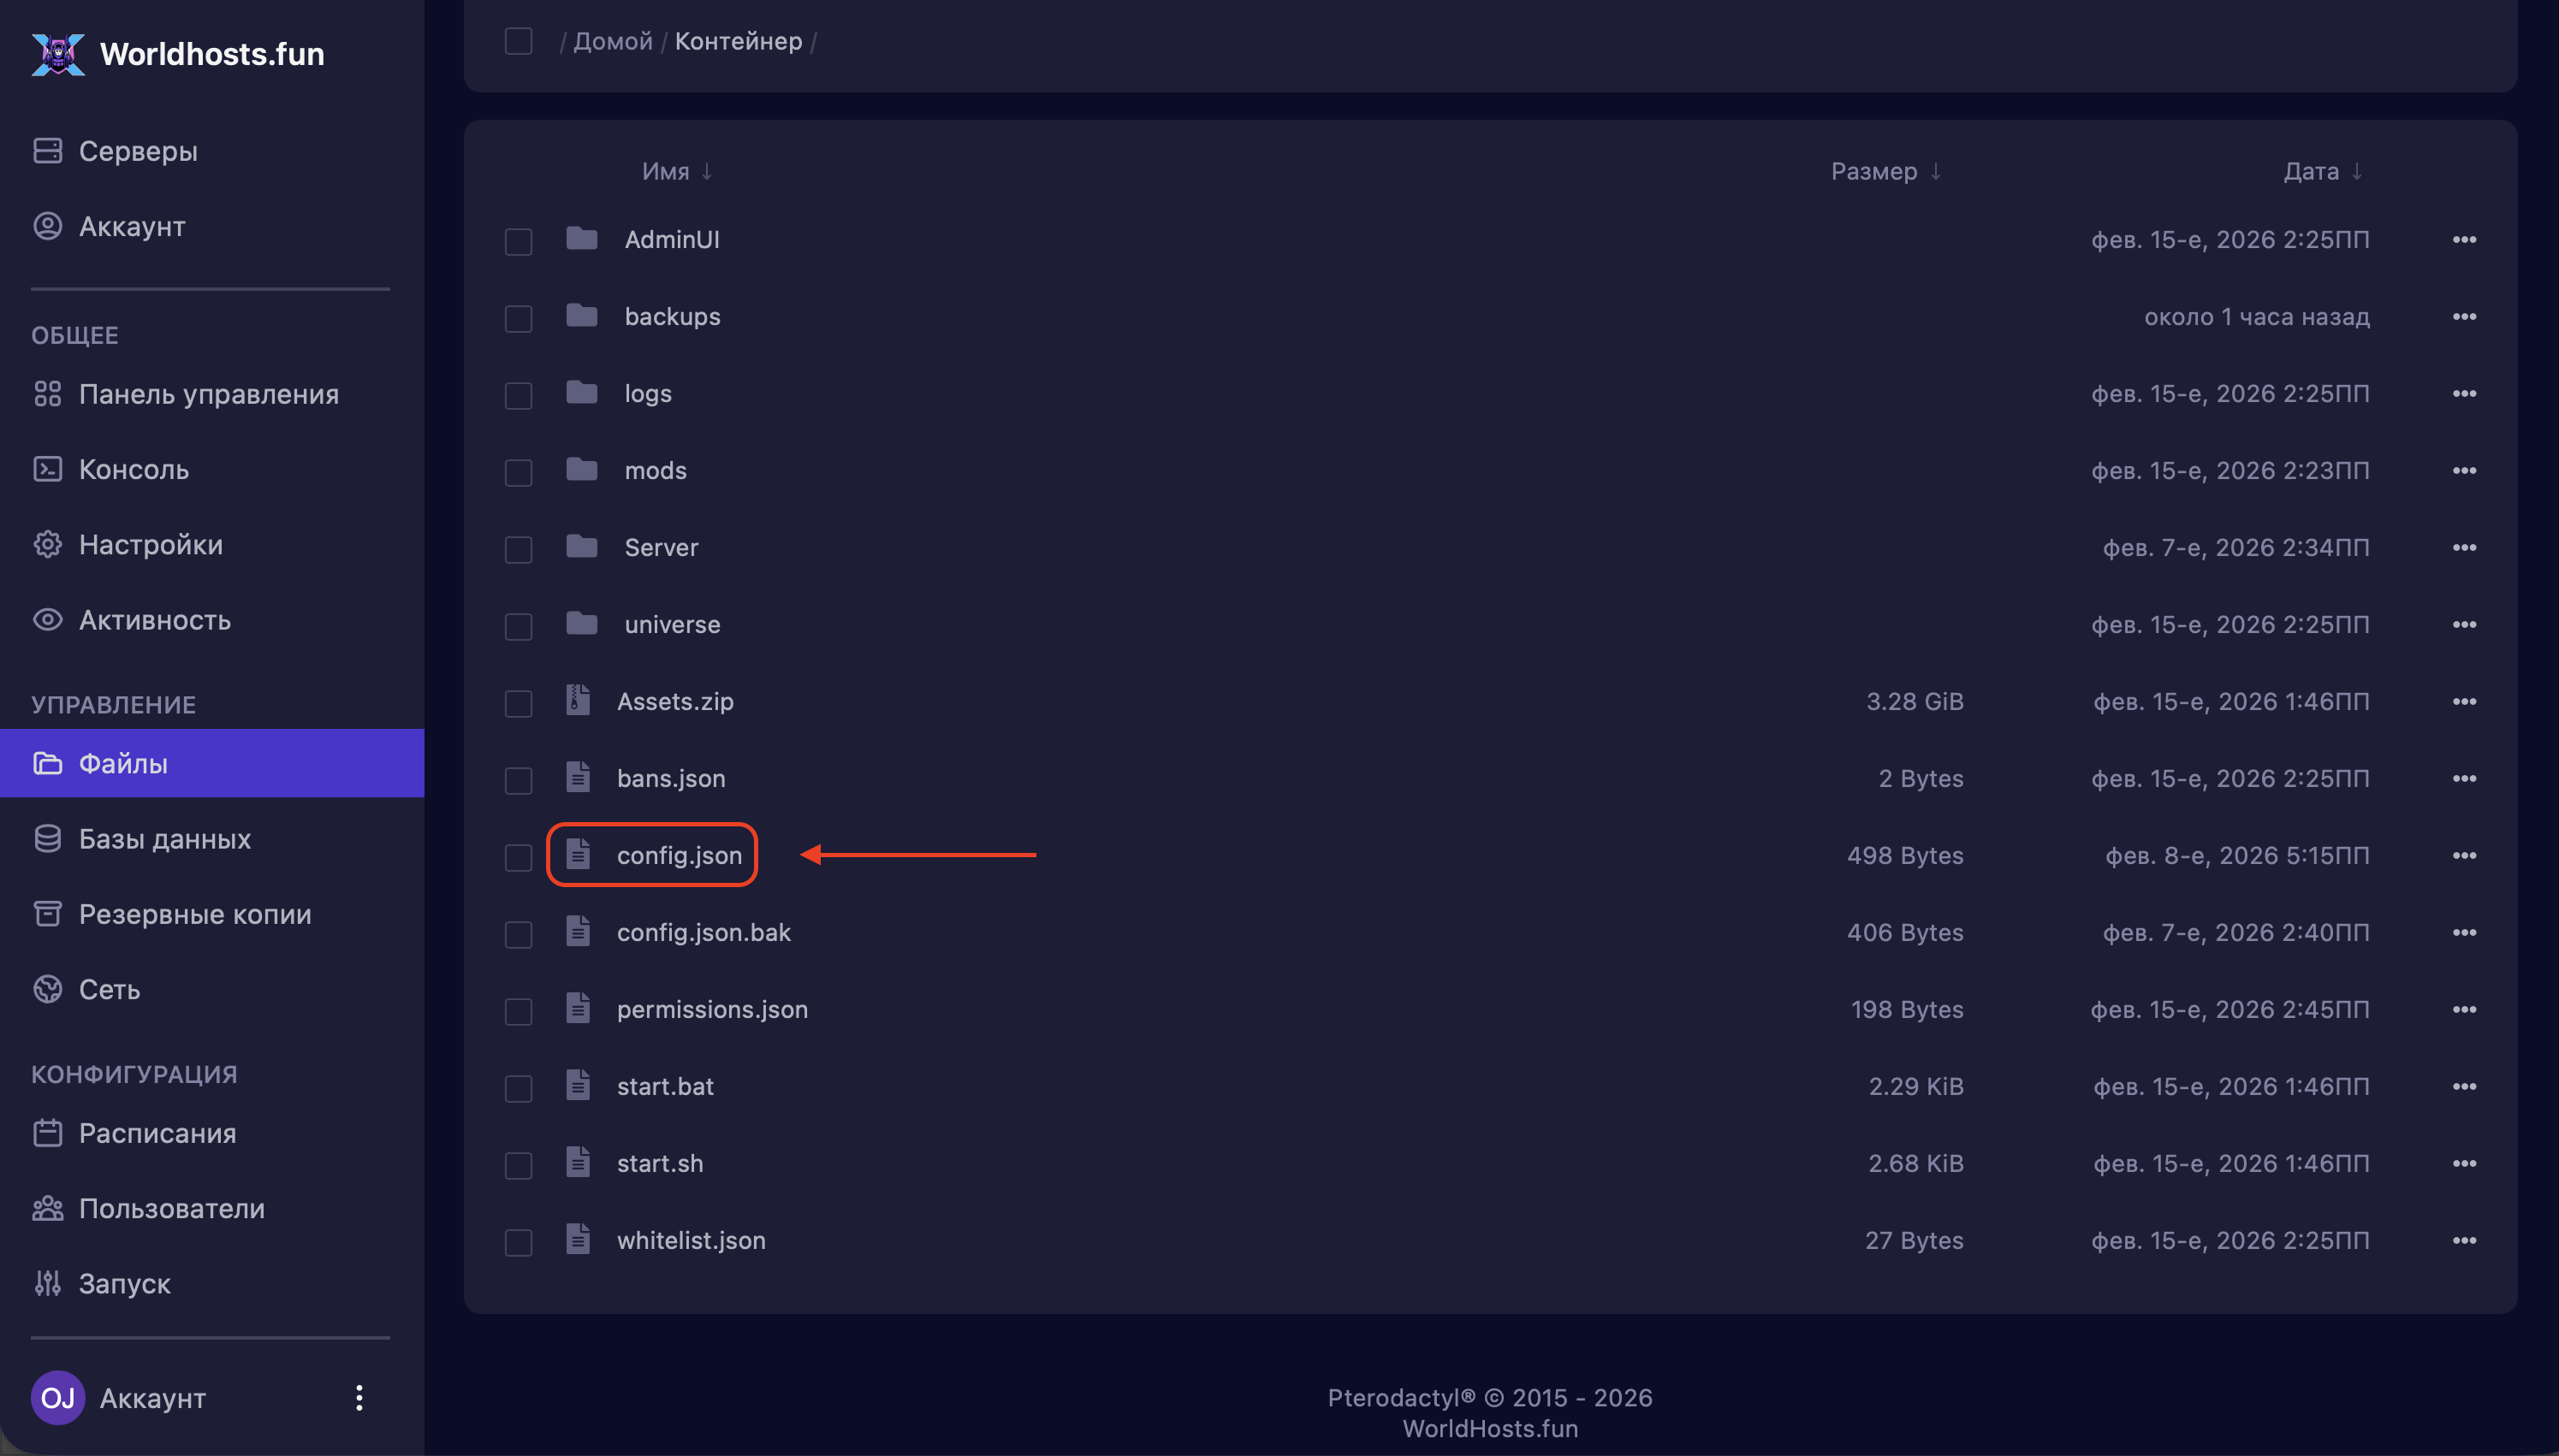
Task: Open the Расписания menu item
Action: pos(157,1133)
